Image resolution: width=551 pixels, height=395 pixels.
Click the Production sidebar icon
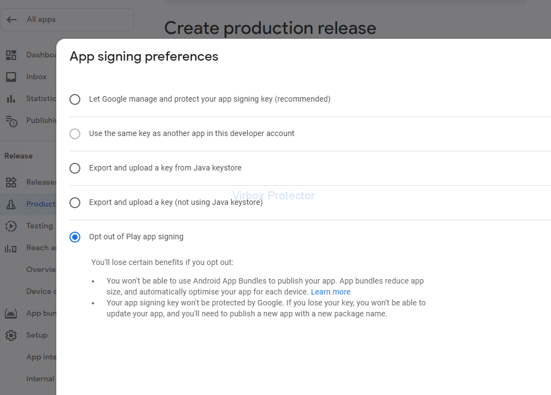tap(11, 204)
